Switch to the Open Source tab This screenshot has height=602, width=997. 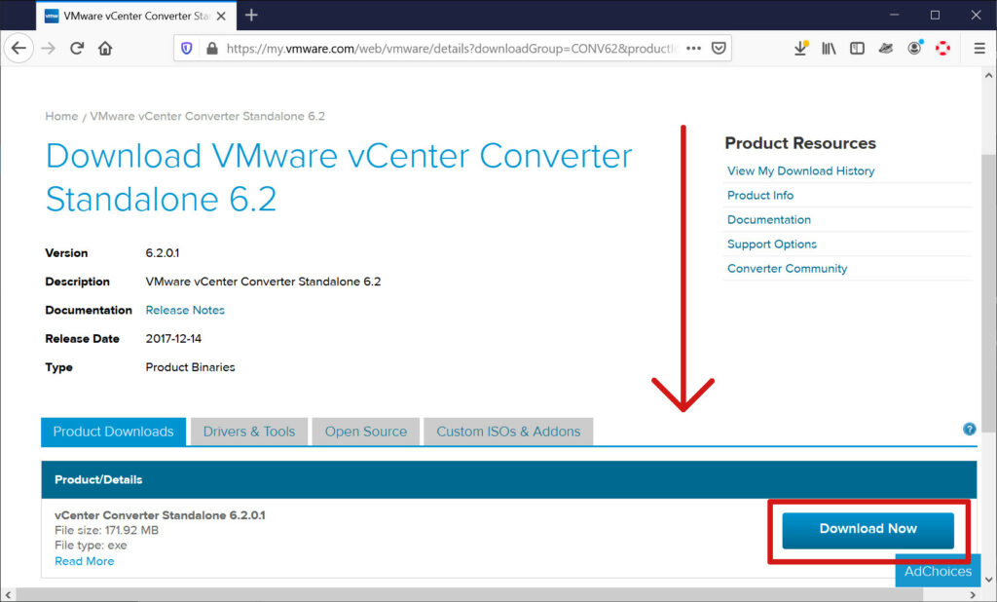(x=366, y=432)
